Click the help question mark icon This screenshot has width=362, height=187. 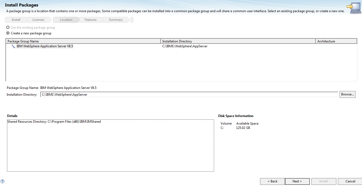tap(2, 181)
